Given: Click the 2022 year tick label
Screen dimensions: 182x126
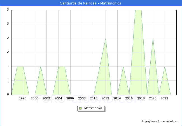Looking at the screenshot, I should 164,98.
